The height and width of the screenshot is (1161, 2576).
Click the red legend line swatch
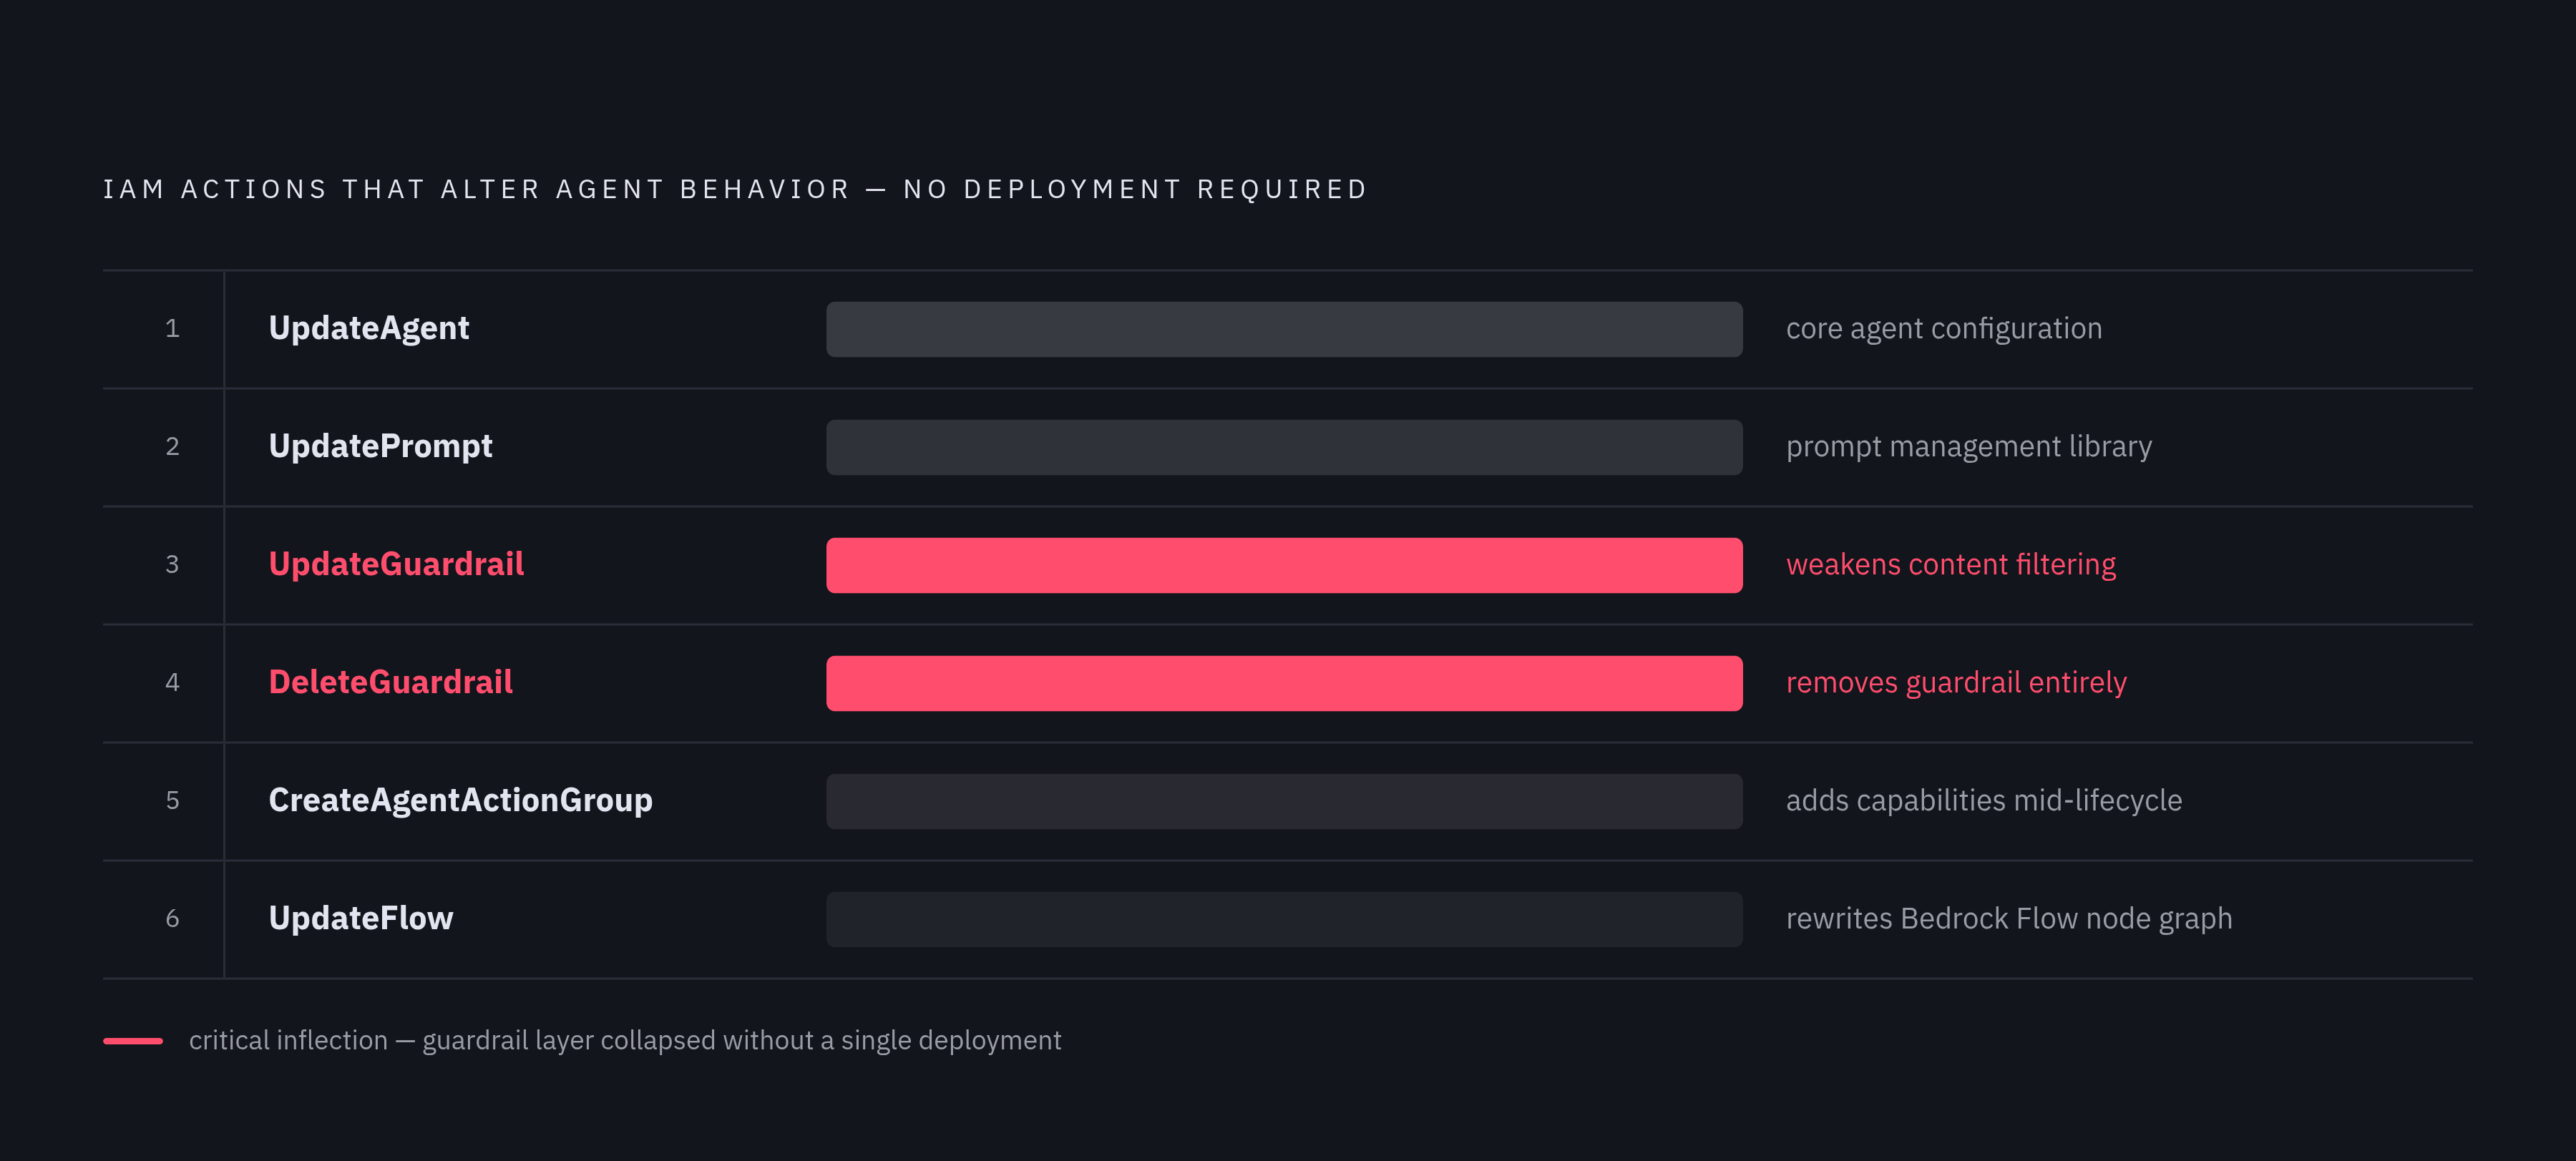pyautogui.click(x=133, y=1041)
